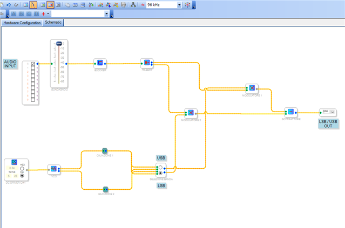
Task: Click the cascade windows toolbar icon
Action: tap(67, 5)
